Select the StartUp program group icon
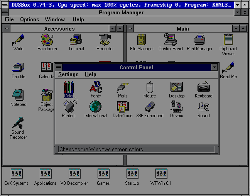Screen dimensions: 250x196 (x=132, y=177)
